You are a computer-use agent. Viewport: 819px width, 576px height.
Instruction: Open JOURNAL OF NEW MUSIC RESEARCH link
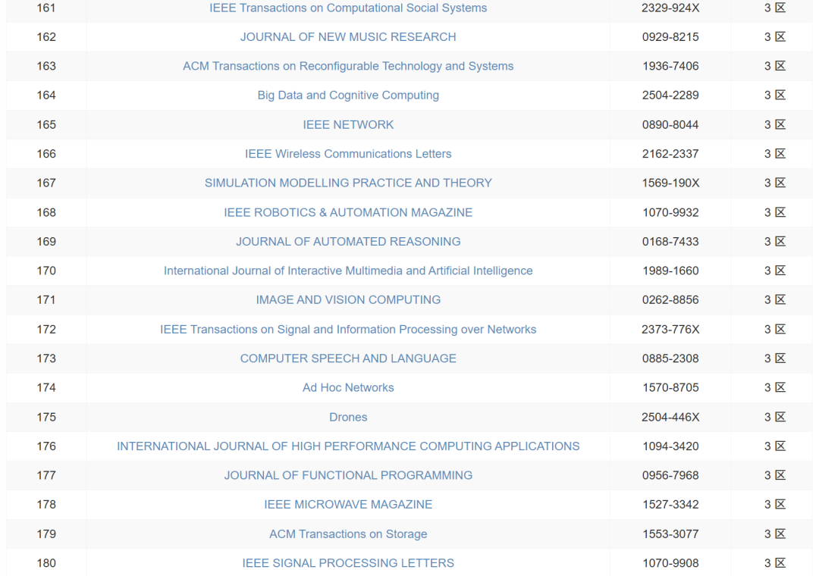tap(348, 37)
